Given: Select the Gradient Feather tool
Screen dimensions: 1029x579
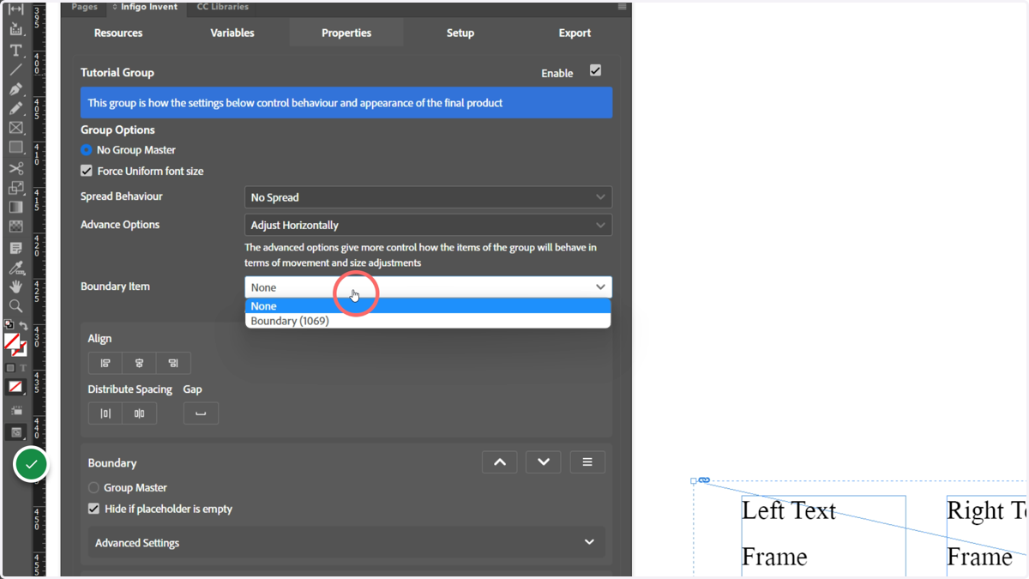Looking at the screenshot, I should coord(15,226).
